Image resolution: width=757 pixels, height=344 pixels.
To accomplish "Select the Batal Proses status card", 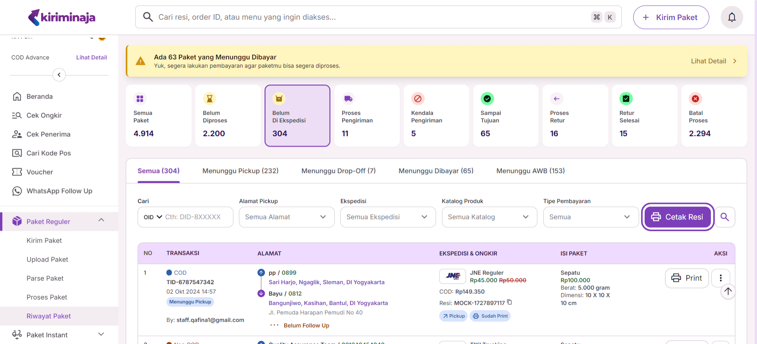I will click(x=714, y=116).
